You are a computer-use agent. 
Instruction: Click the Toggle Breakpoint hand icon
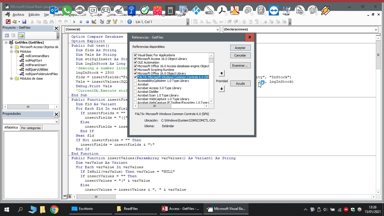coord(244,22)
